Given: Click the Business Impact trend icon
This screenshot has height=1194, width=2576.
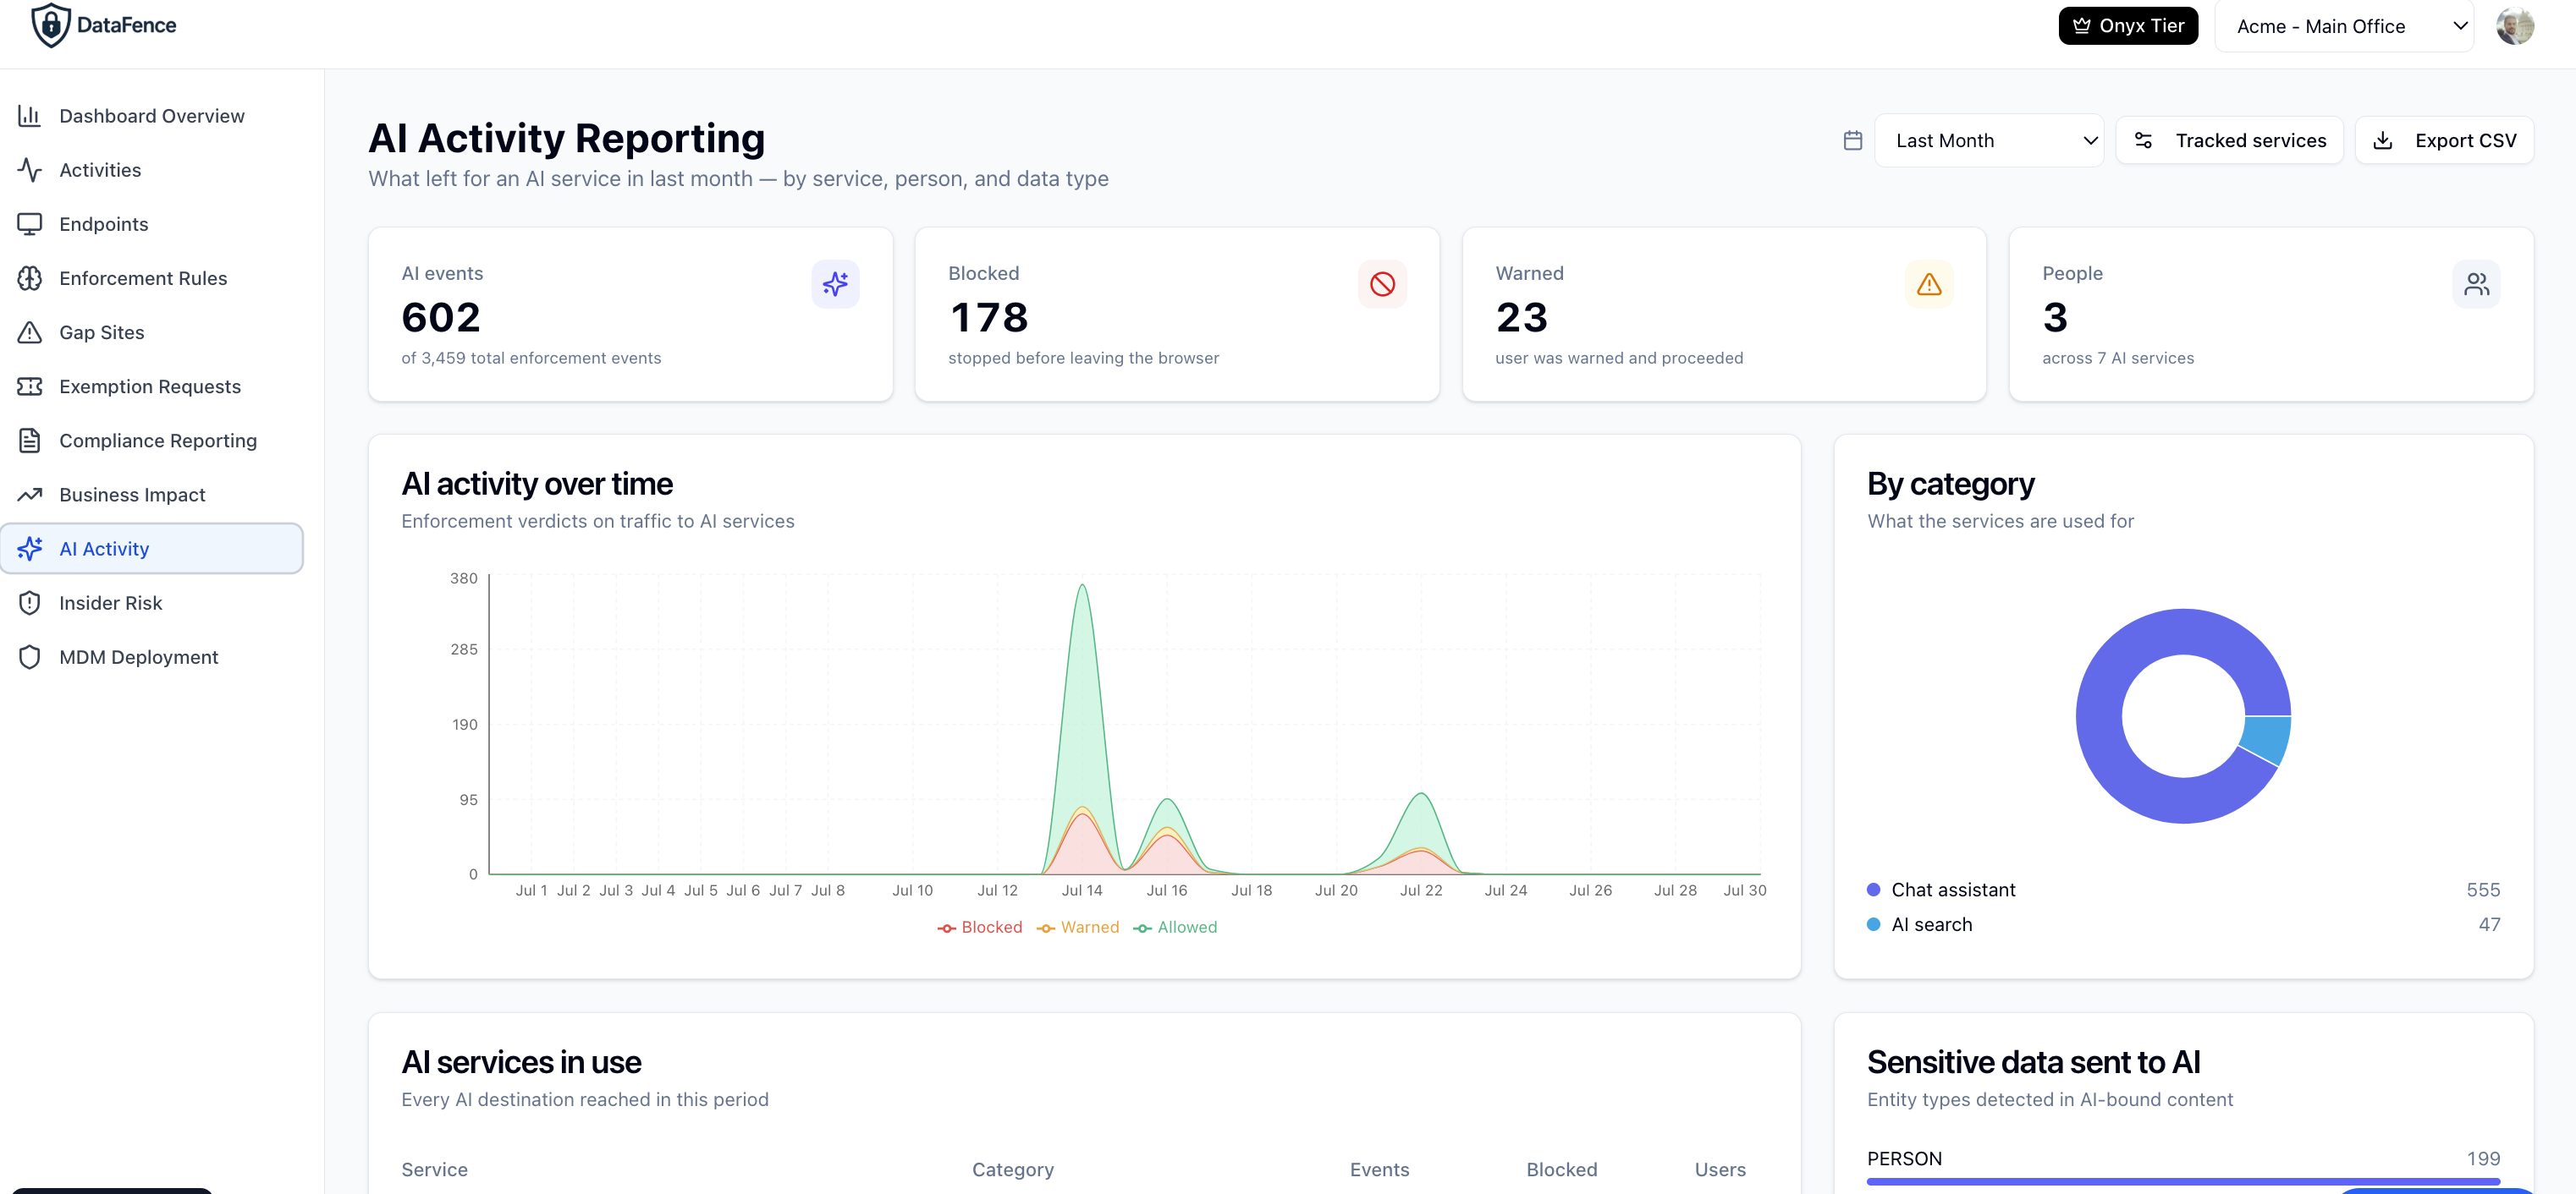Looking at the screenshot, I should pyautogui.click(x=30, y=495).
